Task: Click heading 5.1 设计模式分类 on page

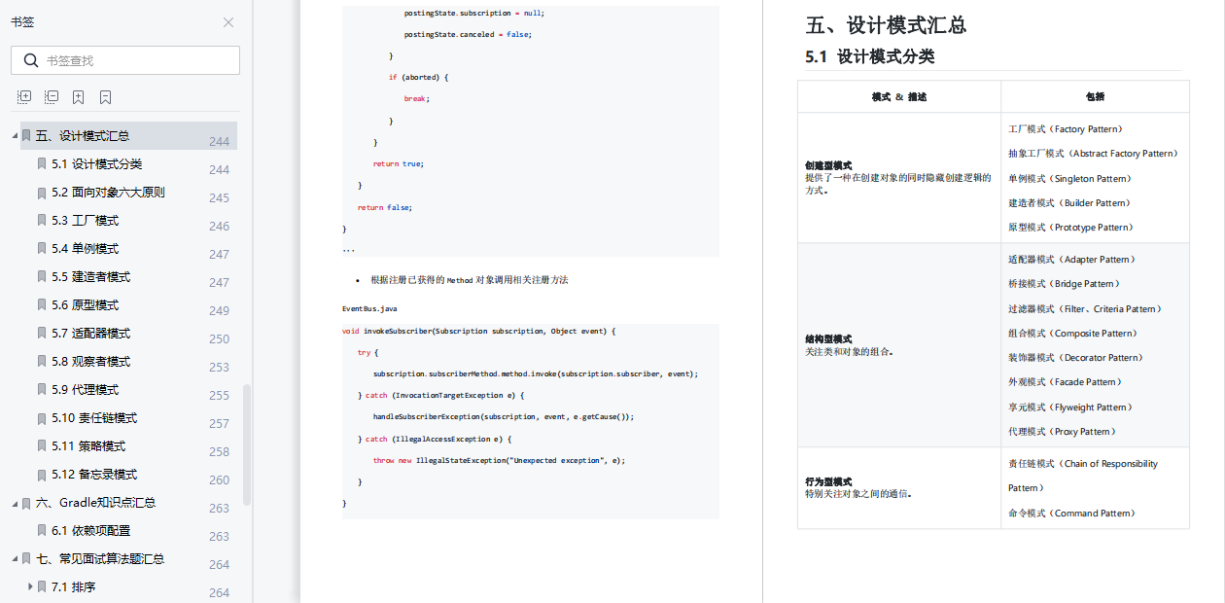Action: click(x=870, y=56)
